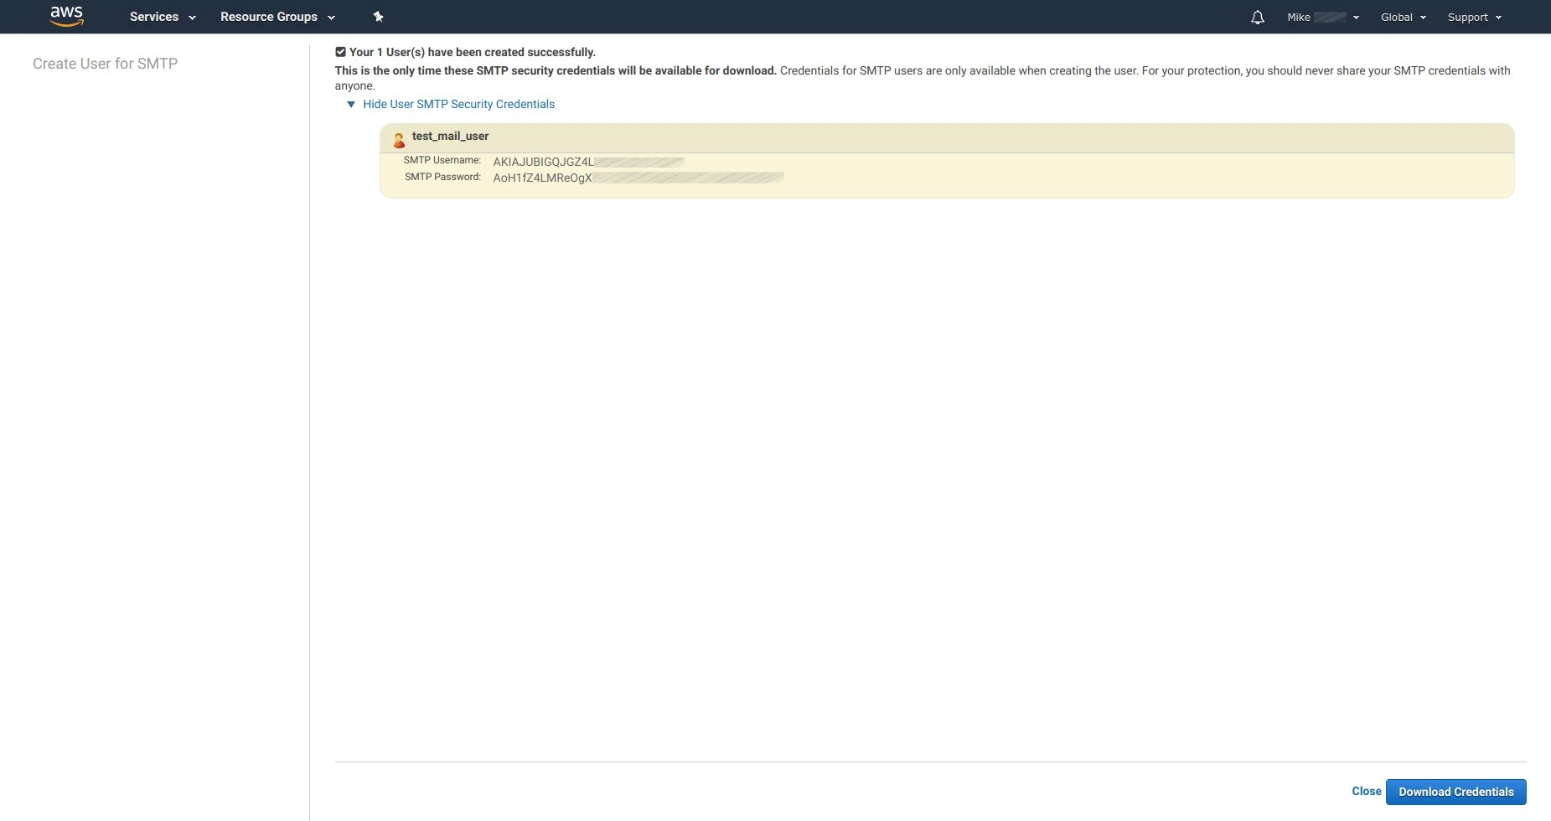Click the pushpin shortcuts icon
This screenshot has height=821, width=1551.
[x=379, y=16]
